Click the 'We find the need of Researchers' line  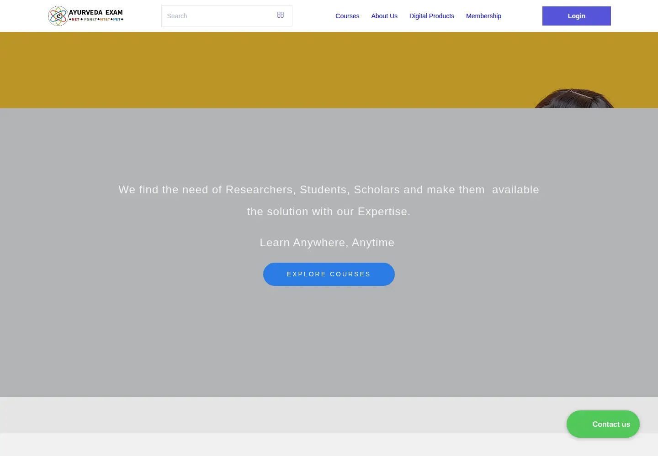[x=329, y=190]
